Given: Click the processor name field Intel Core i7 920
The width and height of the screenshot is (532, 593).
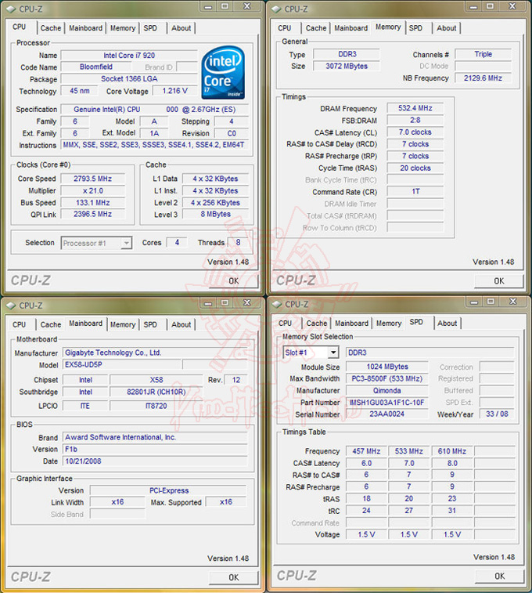Looking at the screenshot, I should click(129, 55).
